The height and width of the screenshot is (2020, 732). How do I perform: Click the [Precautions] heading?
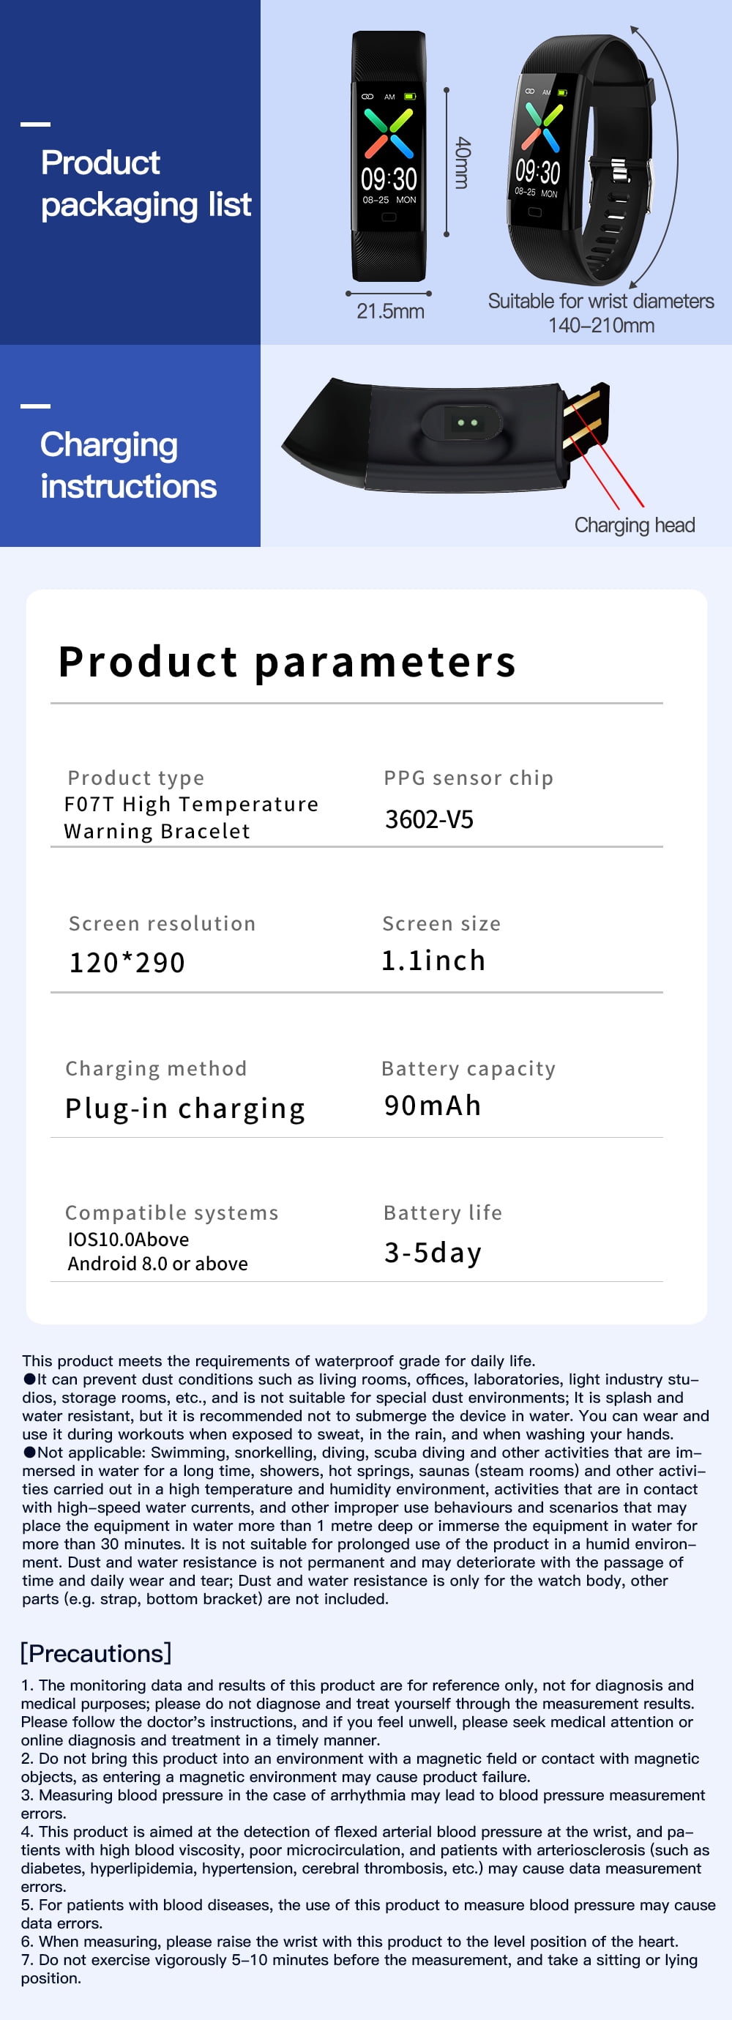[96, 1654]
